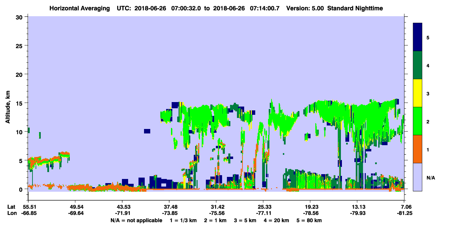The width and height of the screenshot is (449, 230).
Task: Click the '2 = 1 km' legend text
Action: (215, 220)
